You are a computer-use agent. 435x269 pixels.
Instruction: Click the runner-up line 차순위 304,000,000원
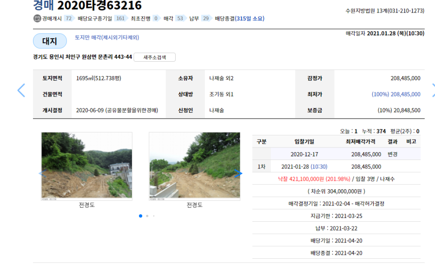(x=336, y=191)
